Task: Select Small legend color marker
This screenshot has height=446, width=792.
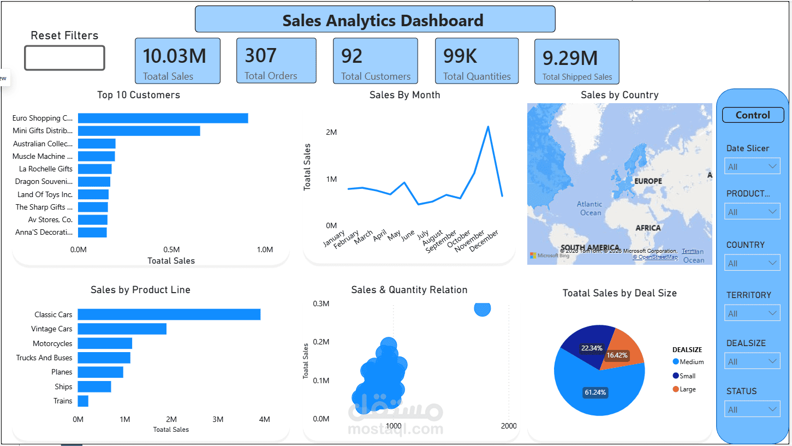Action: (x=676, y=376)
